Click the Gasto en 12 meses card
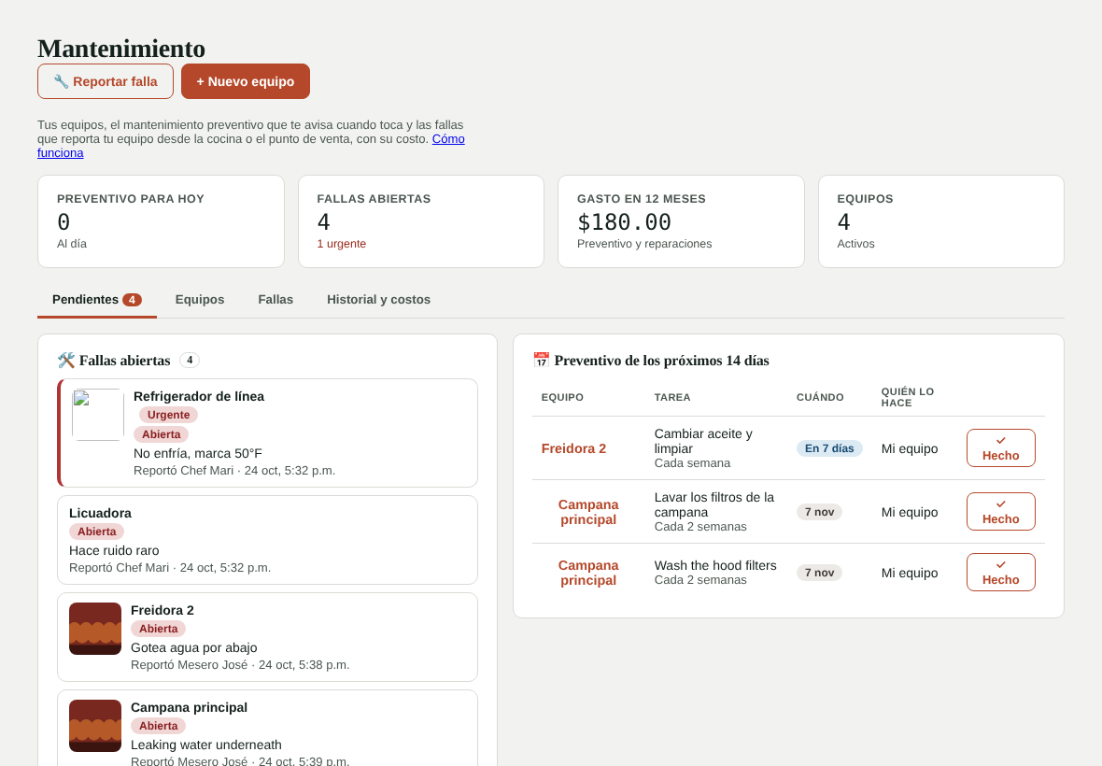The image size is (1102, 766). click(681, 221)
